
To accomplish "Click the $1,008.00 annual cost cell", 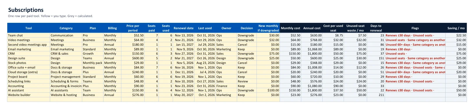I will [x=312, y=67].
